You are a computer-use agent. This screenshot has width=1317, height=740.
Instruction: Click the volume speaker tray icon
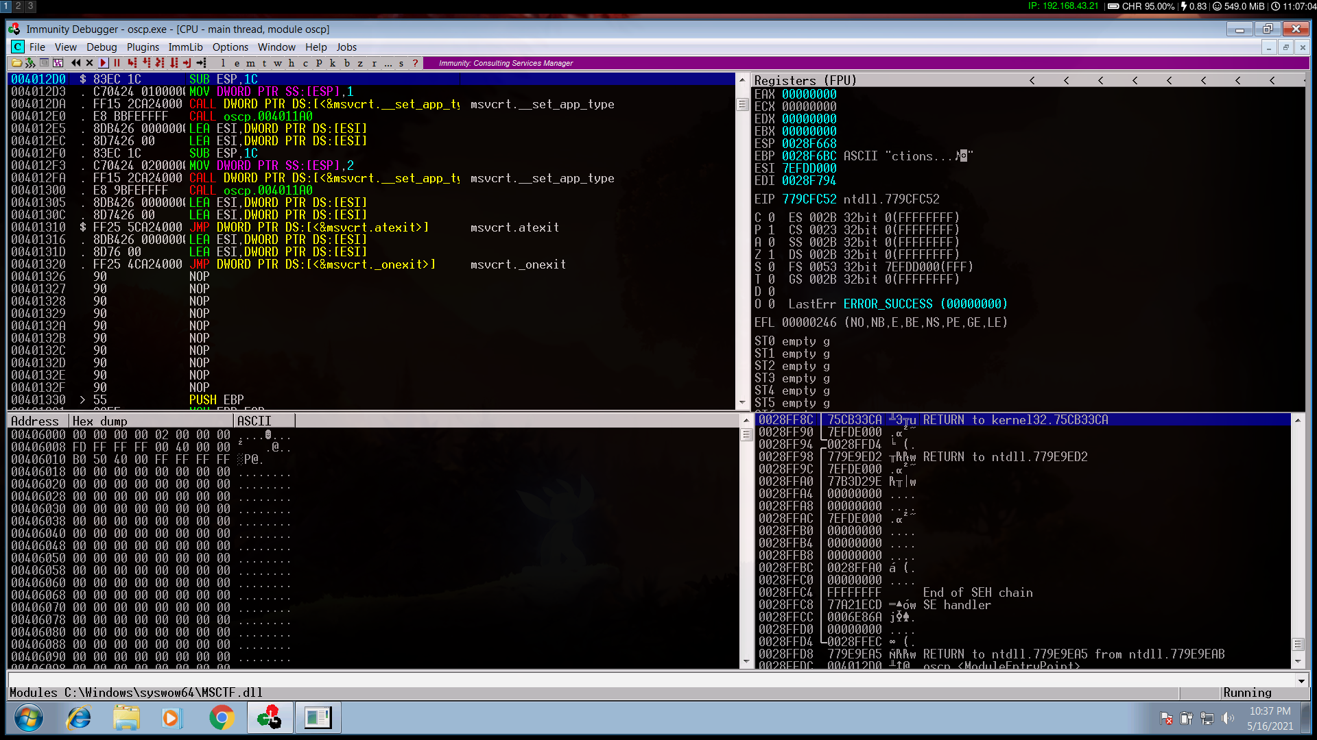[x=1228, y=718]
